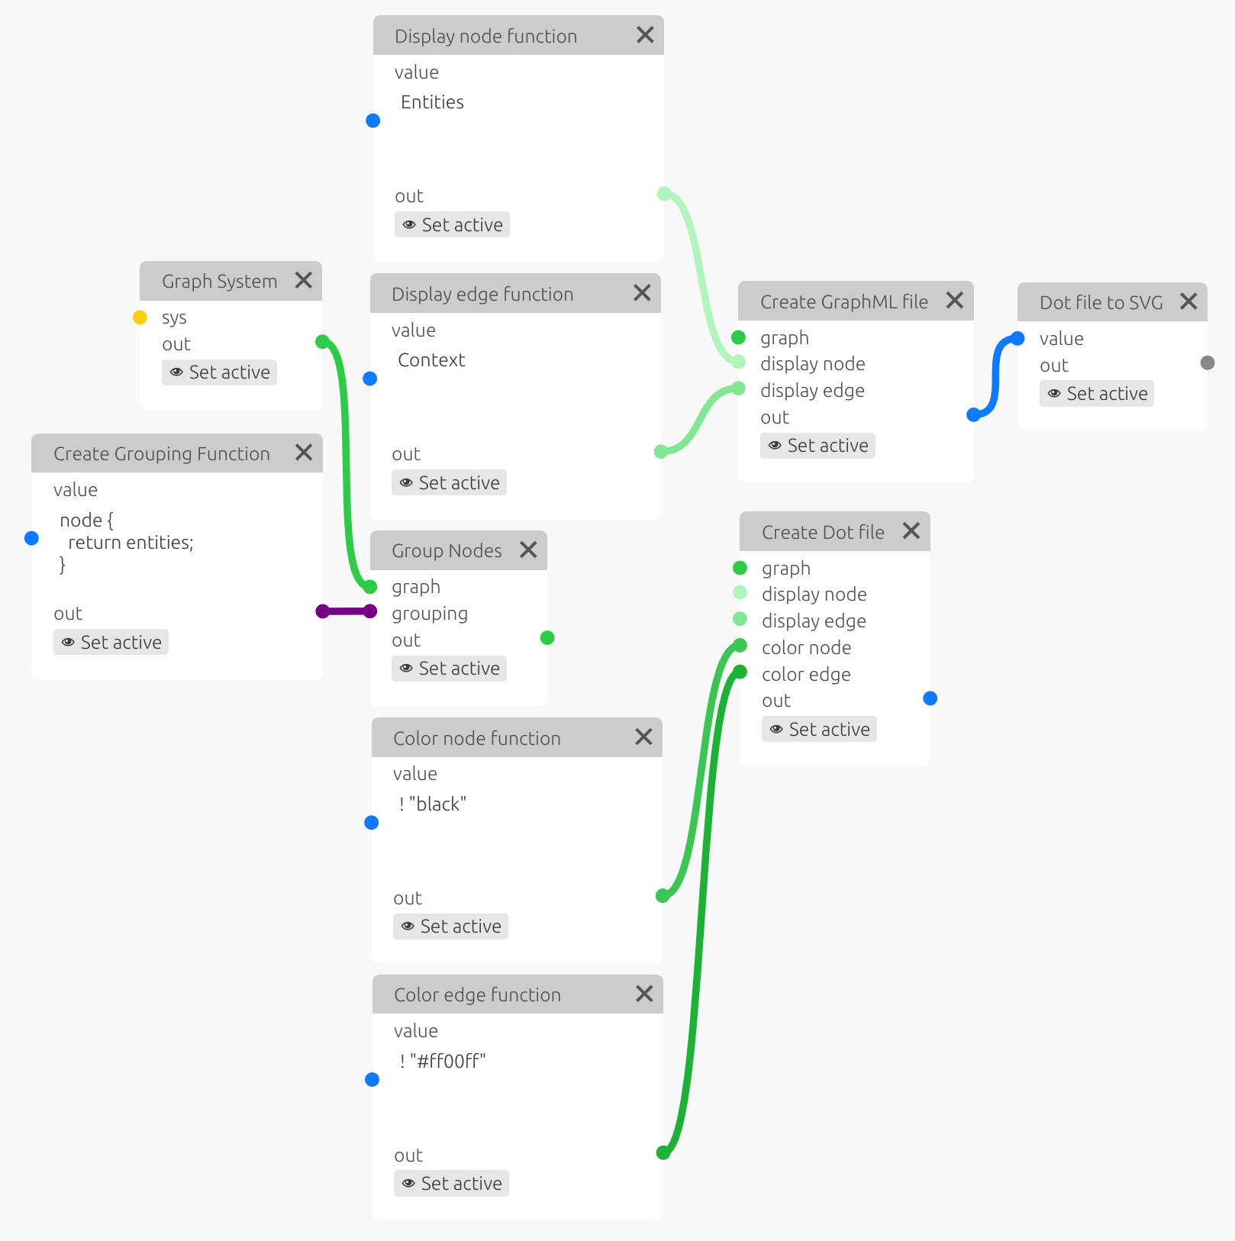
Task: Set the Group Nodes node active
Action: click(x=449, y=669)
